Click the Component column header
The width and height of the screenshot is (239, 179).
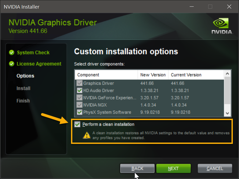[x=106, y=75]
